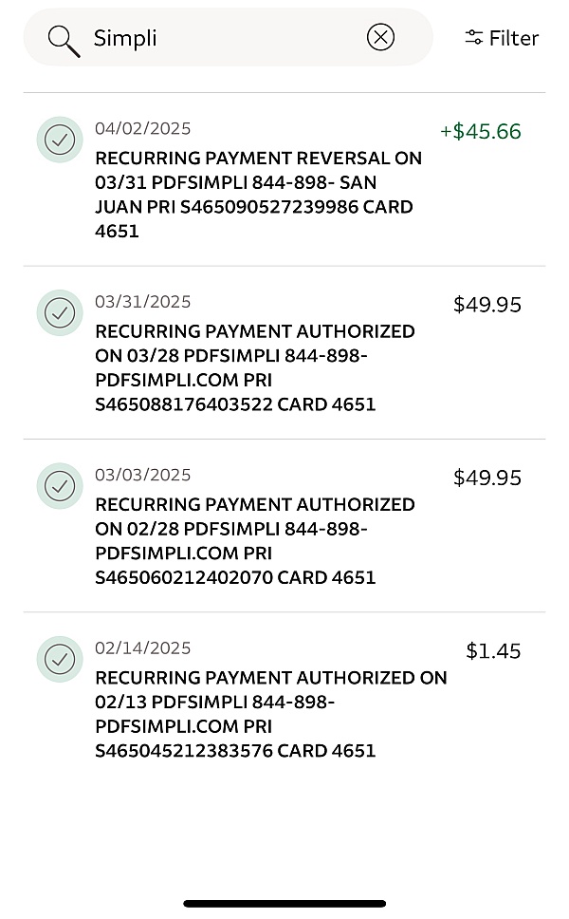569x919 pixels.
Task: Tap the 02/14/2025 date label
Action: coord(142,648)
